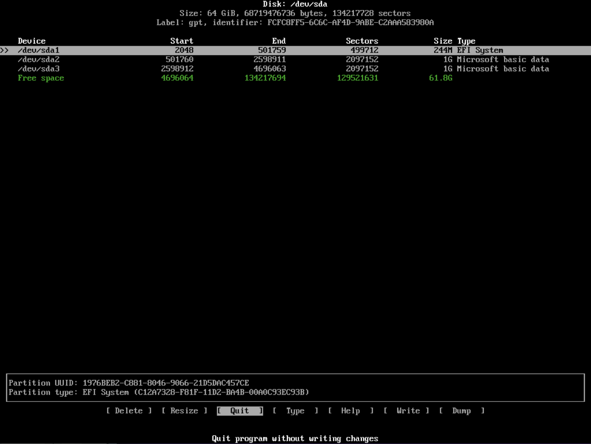Select the Delete menu option
591x444 pixels.
click(129, 411)
